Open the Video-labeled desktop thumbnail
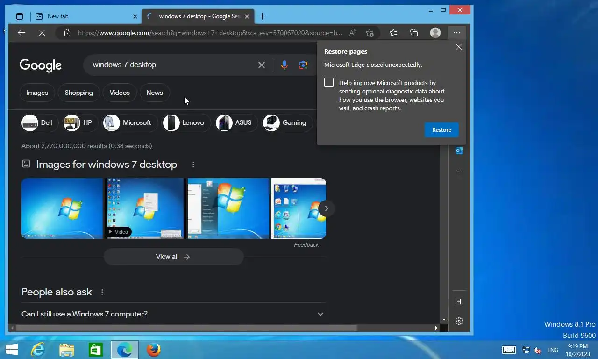The width and height of the screenshot is (598, 359). [x=145, y=208]
